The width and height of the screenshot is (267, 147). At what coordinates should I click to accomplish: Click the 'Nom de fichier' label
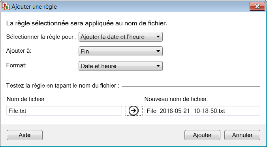(26, 99)
